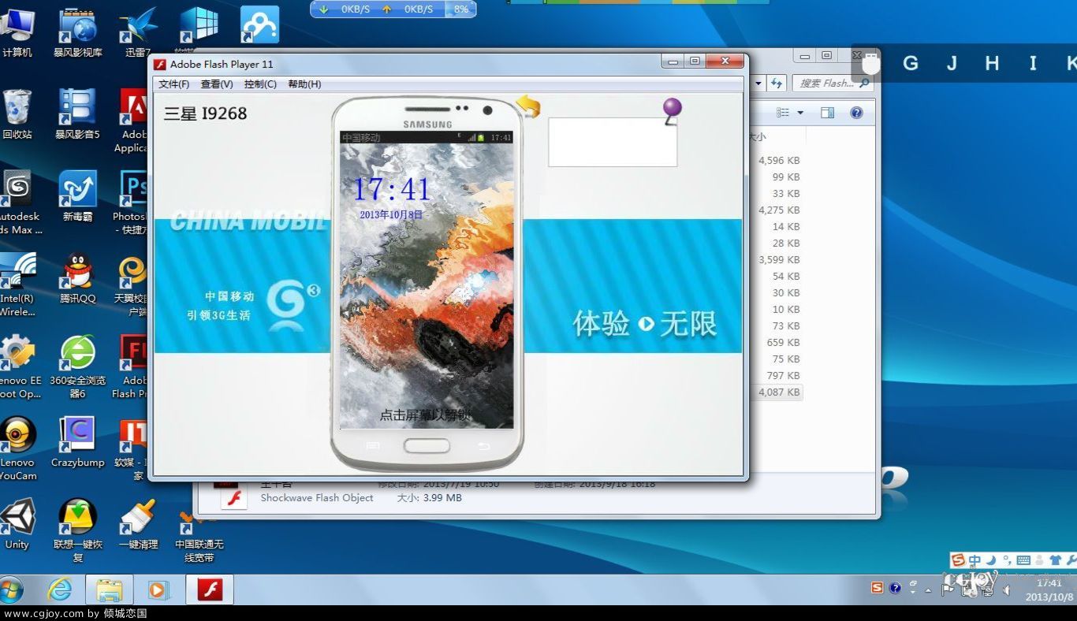
Task: Open the 暴风影音5 desktop icon
Action: coord(77,115)
